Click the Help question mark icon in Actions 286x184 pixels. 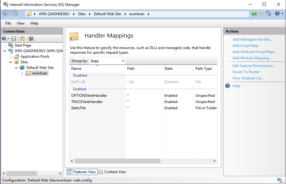pos(228,86)
